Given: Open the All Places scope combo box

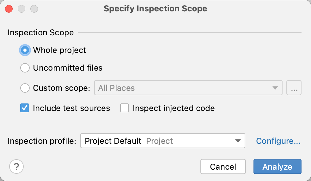Looking at the screenshot, I should [x=183, y=88].
